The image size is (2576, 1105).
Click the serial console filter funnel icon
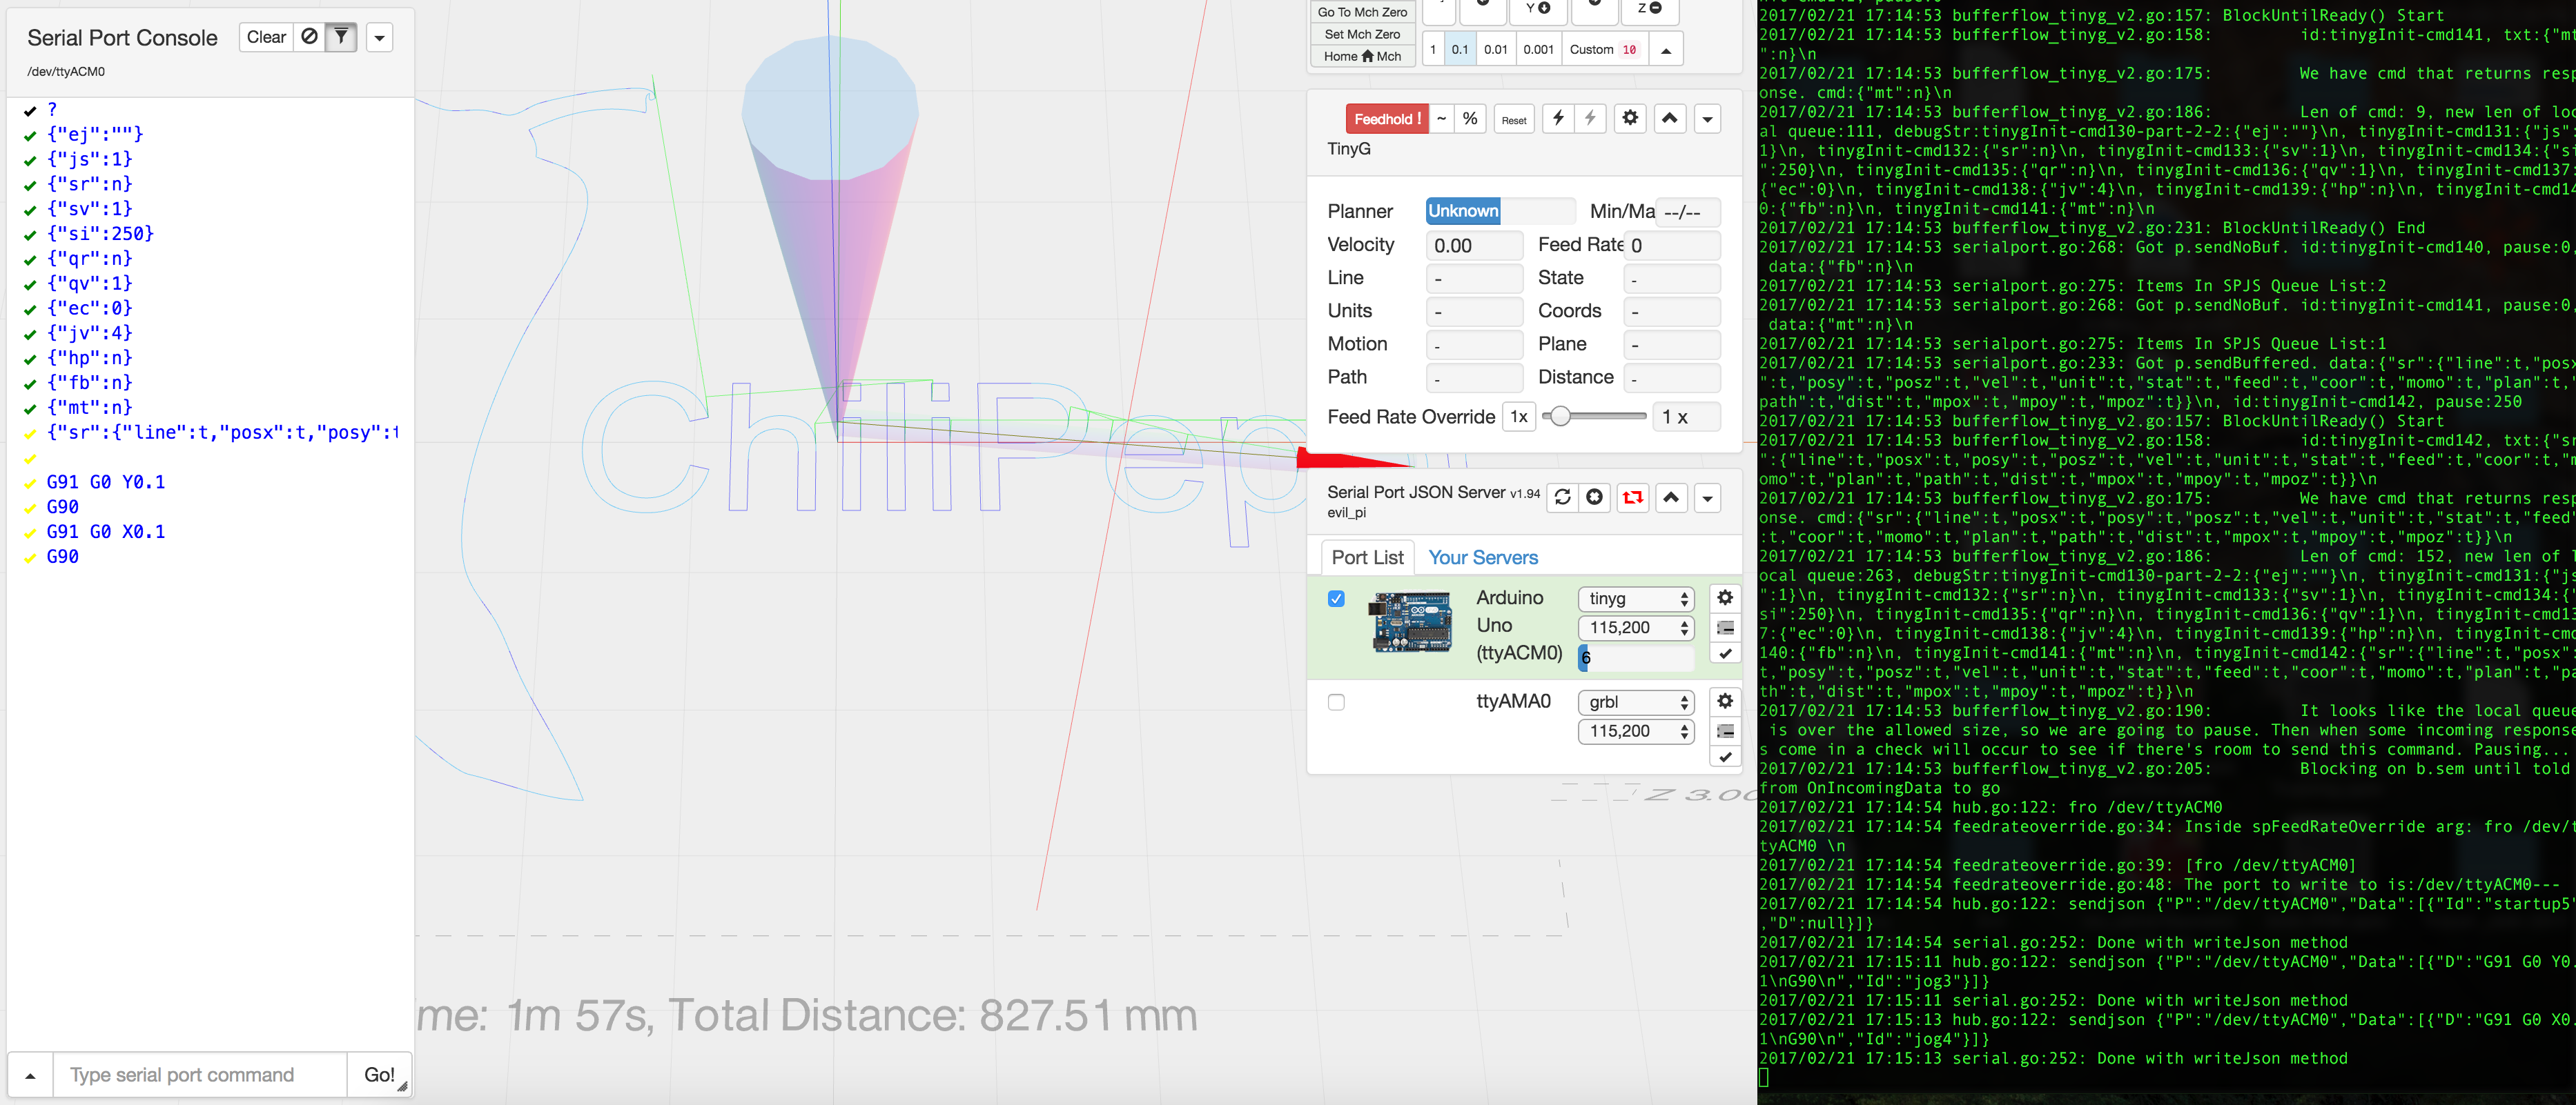pos(341,37)
